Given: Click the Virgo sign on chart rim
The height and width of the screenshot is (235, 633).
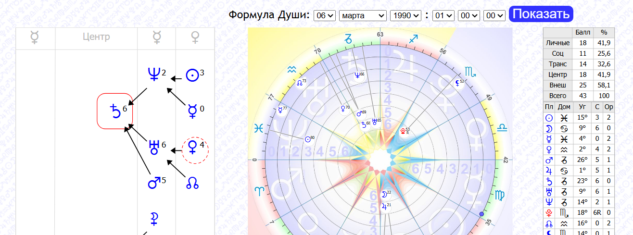Looking at the screenshot, I should 499,195.
